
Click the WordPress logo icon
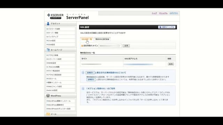click(x=48, y=96)
